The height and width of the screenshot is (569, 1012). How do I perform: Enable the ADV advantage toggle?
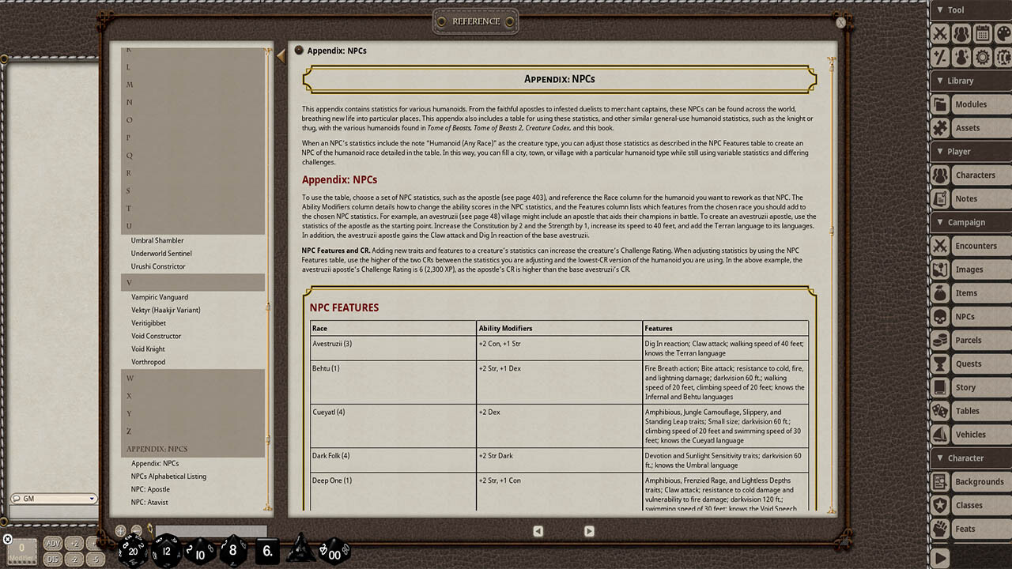pyautogui.click(x=53, y=544)
